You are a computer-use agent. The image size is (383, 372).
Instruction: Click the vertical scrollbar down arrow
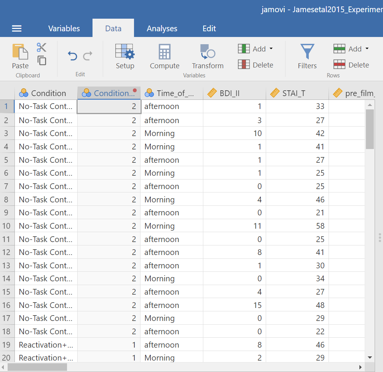click(x=370, y=358)
